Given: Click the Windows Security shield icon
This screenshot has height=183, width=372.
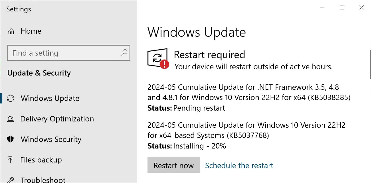Looking at the screenshot, I should (11, 139).
